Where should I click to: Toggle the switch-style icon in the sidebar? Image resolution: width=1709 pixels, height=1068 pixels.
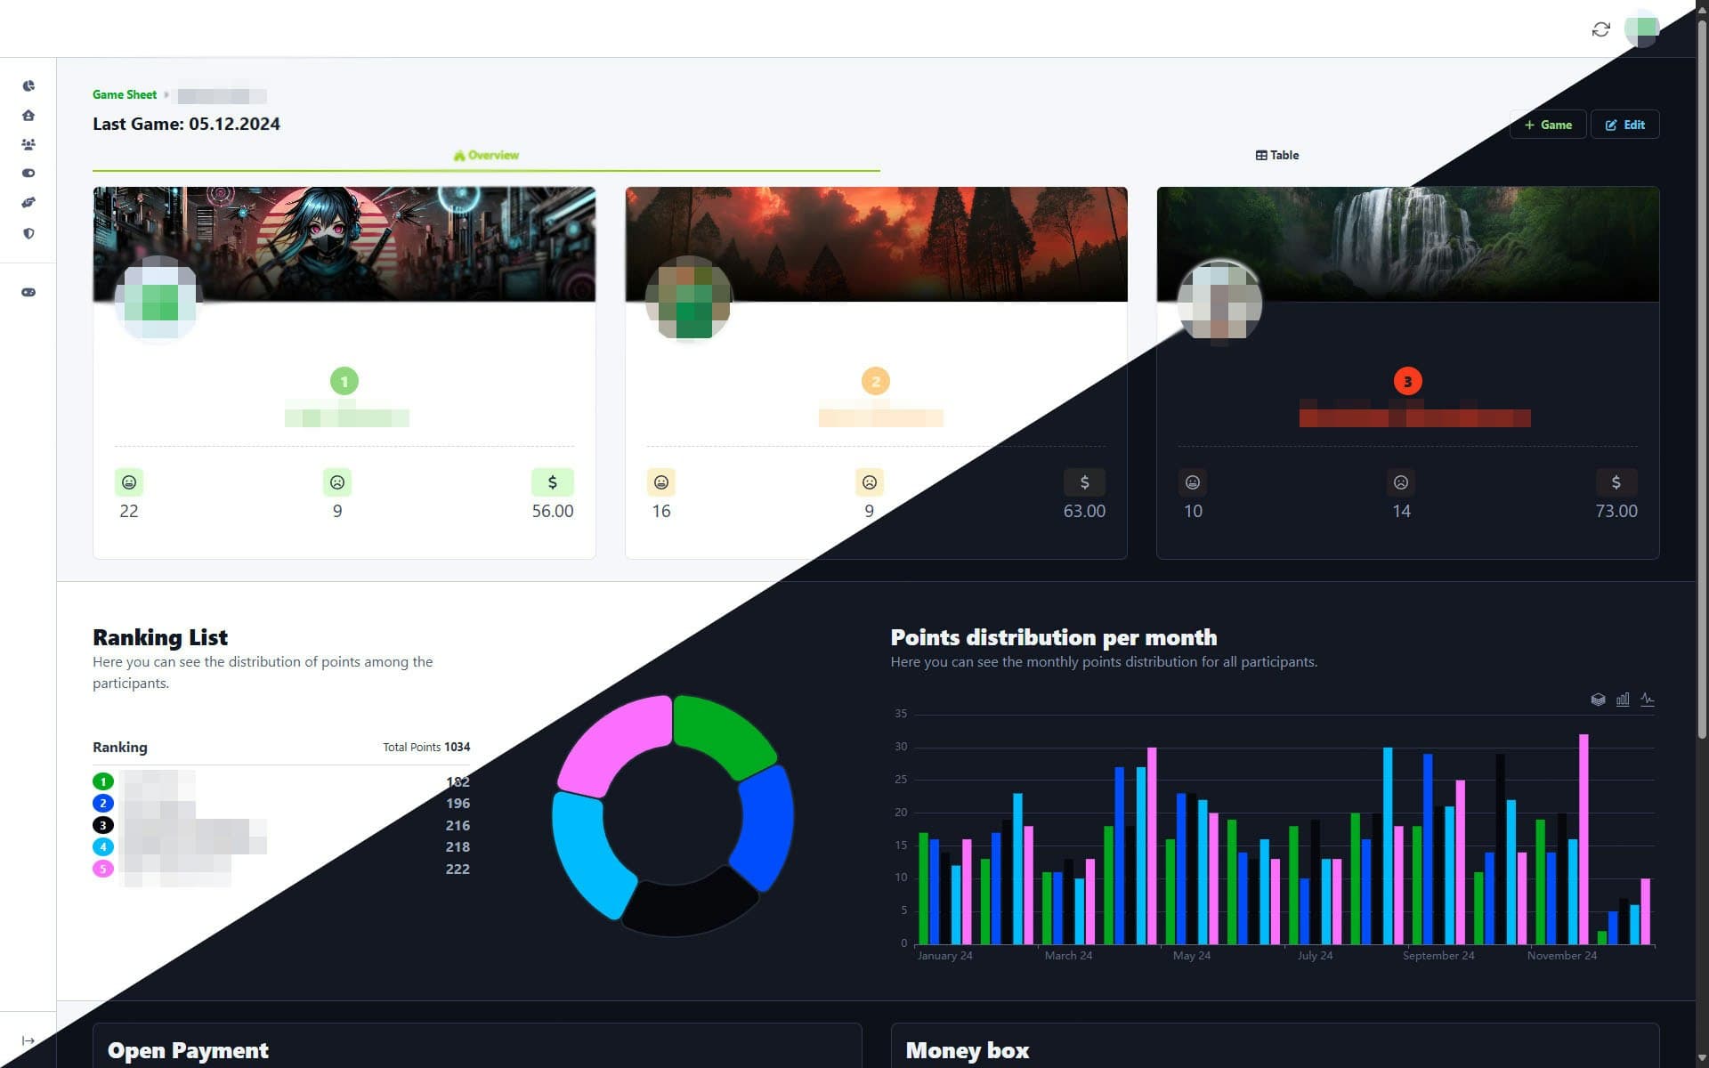tap(28, 174)
